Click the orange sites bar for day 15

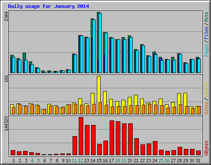[x=100, y=108]
